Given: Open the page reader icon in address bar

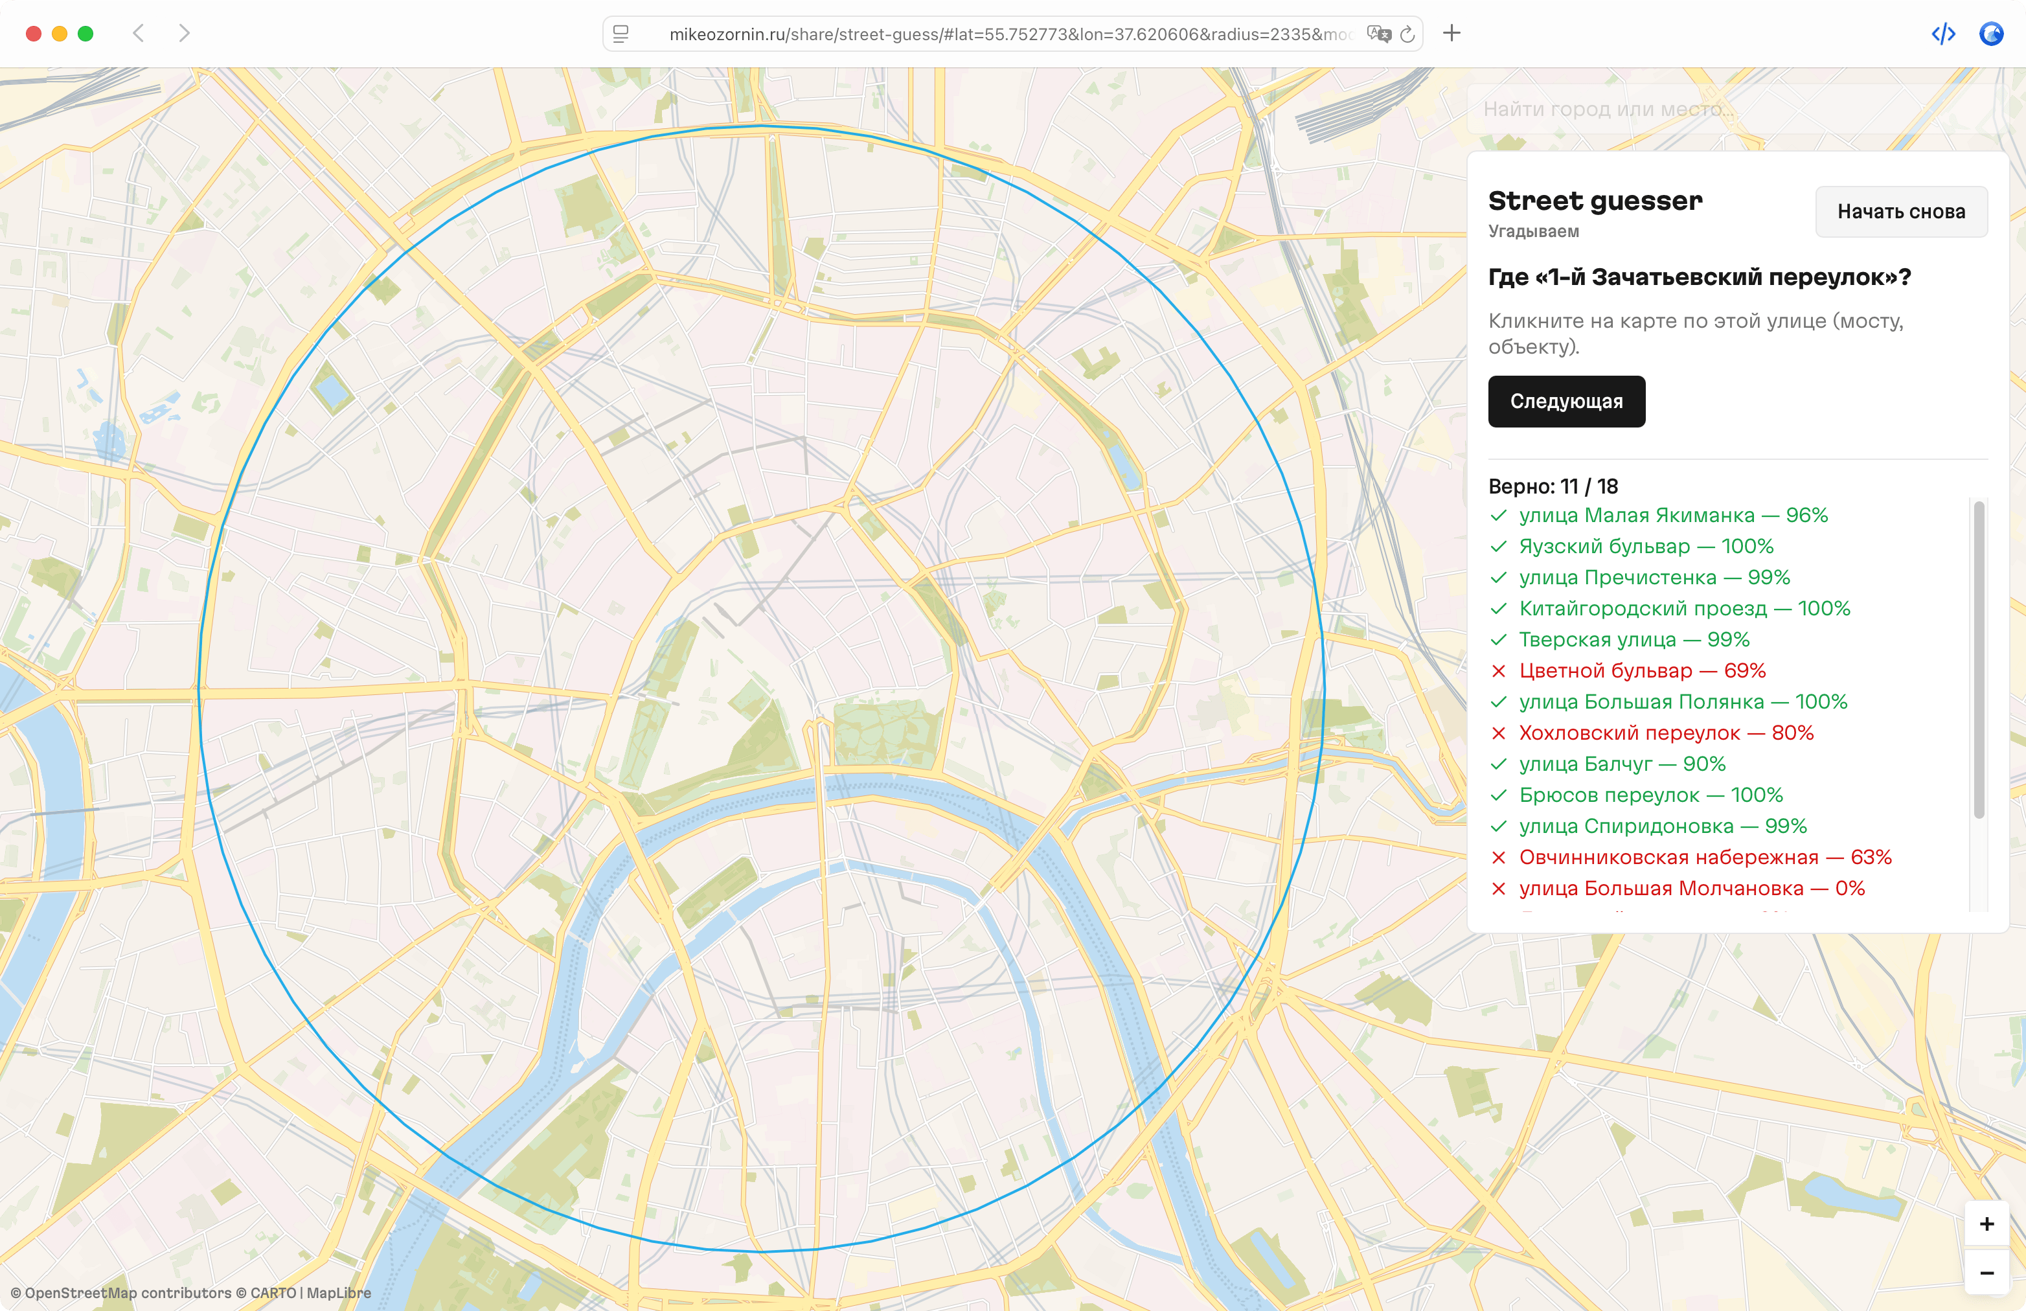Looking at the screenshot, I should click(620, 34).
